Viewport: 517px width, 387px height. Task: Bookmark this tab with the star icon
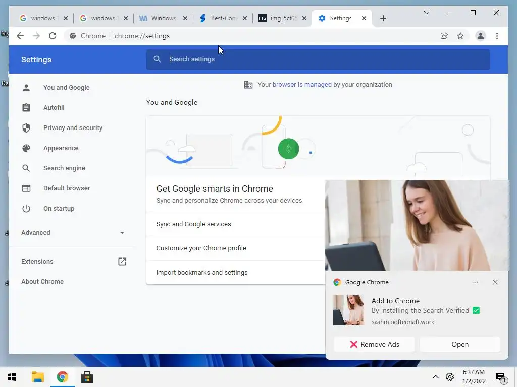[460, 36]
